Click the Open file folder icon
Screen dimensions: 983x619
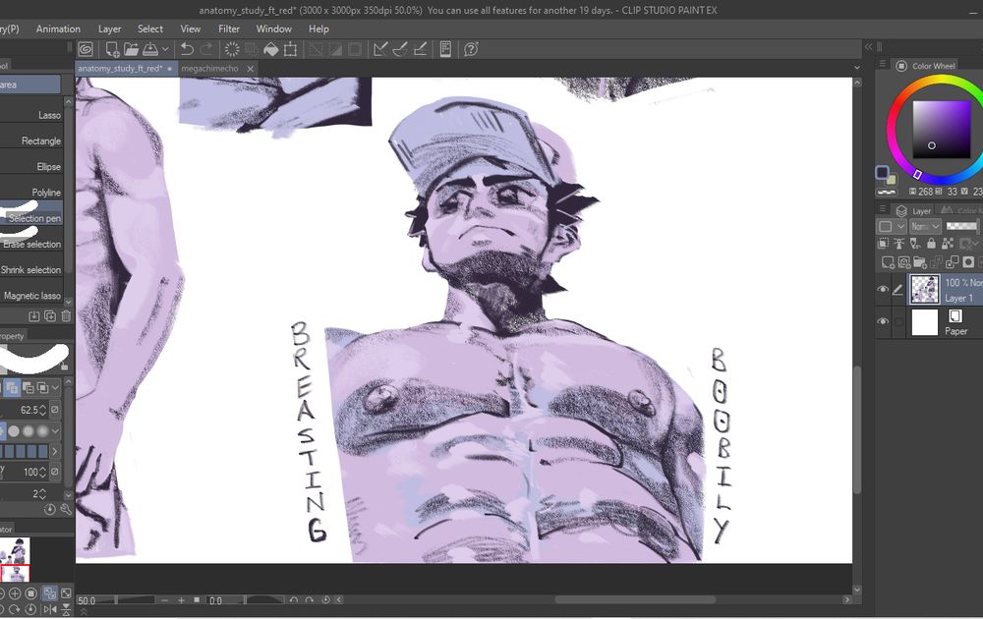click(x=131, y=49)
